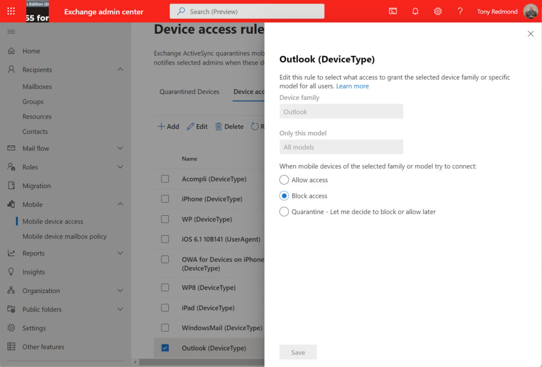Click the Device family Outlook field

pyautogui.click(x=341, y=112)
